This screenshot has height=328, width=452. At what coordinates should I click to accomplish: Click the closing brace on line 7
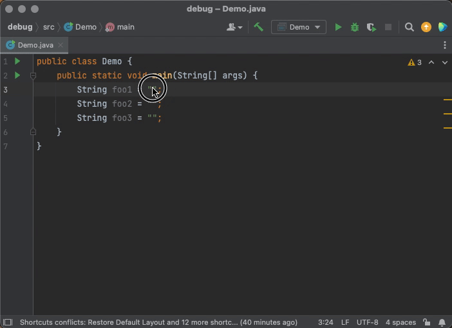39,146
